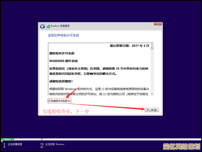
Task: Click the 微软软件许可条款 title in license text
Action: coord(62,53)
